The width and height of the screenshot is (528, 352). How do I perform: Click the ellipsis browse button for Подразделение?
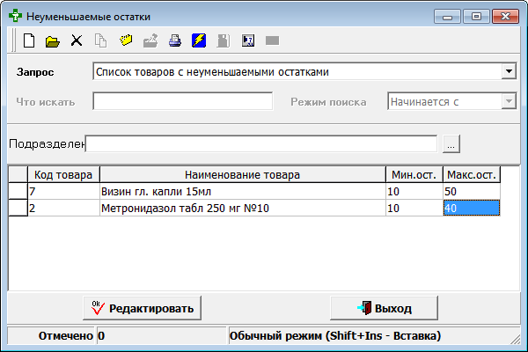451,144
